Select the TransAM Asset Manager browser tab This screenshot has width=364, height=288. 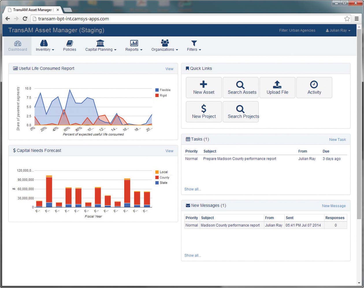(x=33, y=10)
